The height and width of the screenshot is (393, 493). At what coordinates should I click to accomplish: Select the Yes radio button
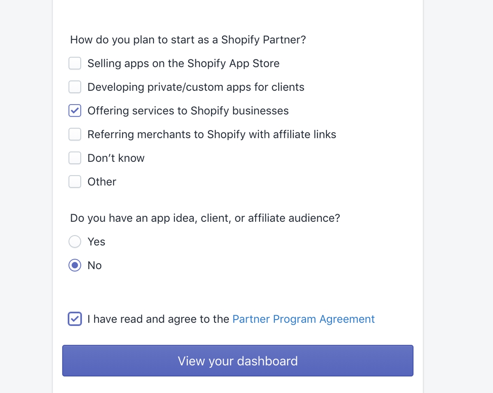[75, 242]
